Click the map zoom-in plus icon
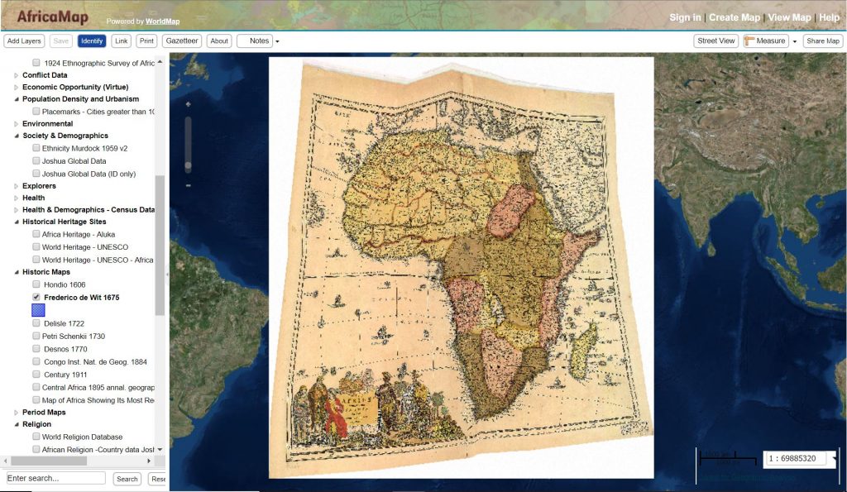This screenshot has height=492, width=847. click(188, 103)
